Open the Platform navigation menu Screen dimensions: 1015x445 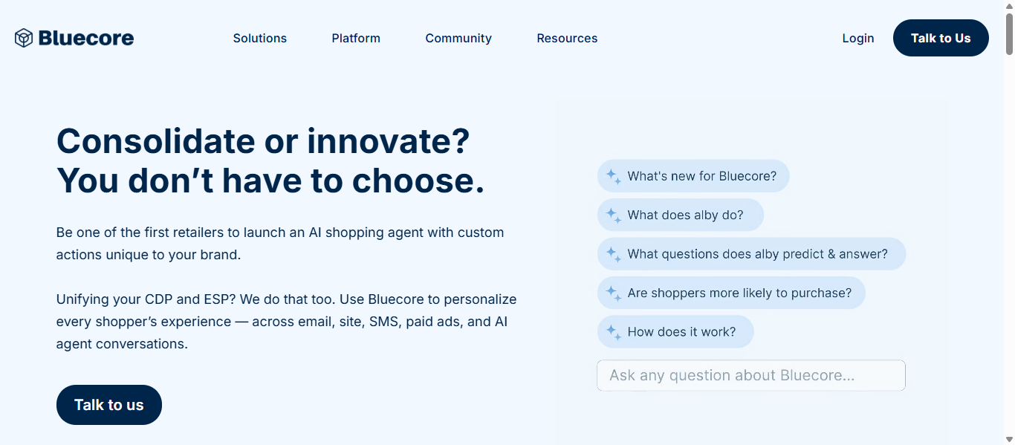click(356, 39)
